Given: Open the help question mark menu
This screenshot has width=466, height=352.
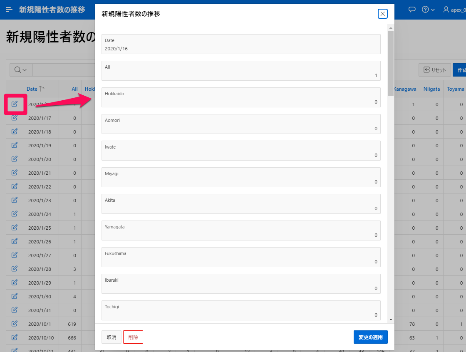Looking at the screenshot, I should (428, 10).
